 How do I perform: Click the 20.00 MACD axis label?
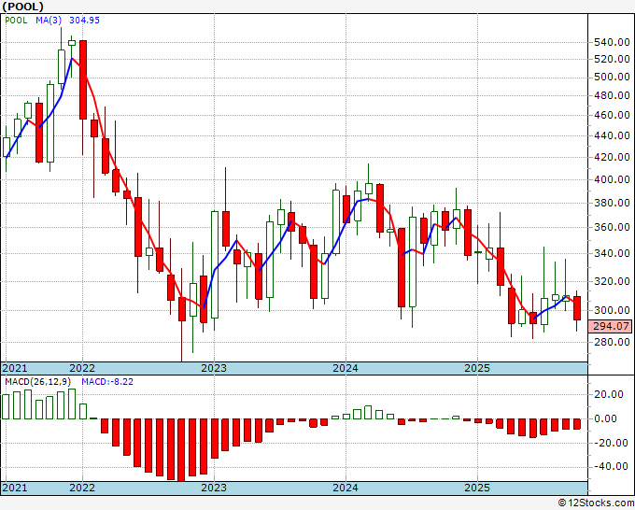(x=611, y=394)
